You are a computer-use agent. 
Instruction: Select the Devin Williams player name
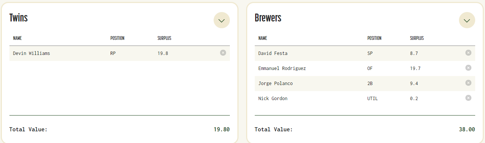31,53
